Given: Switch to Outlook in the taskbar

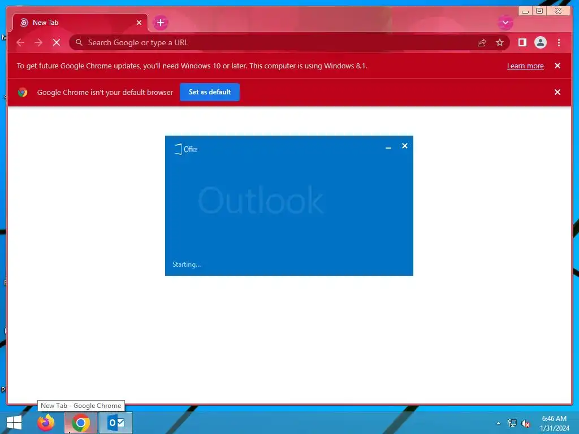Looking at the screenshot, I should [116, 423].
